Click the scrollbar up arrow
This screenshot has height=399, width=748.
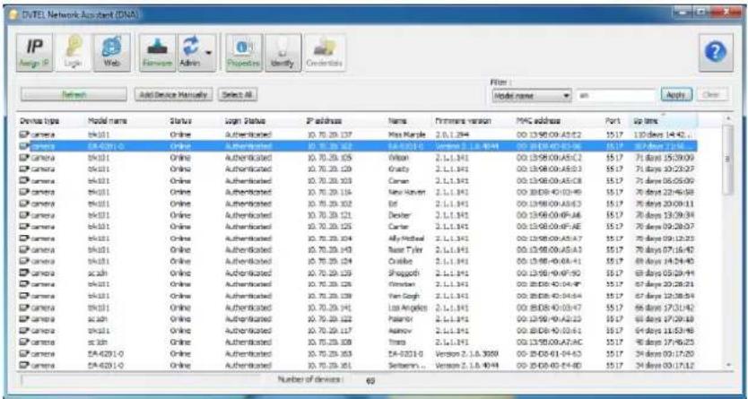[727, 119]
